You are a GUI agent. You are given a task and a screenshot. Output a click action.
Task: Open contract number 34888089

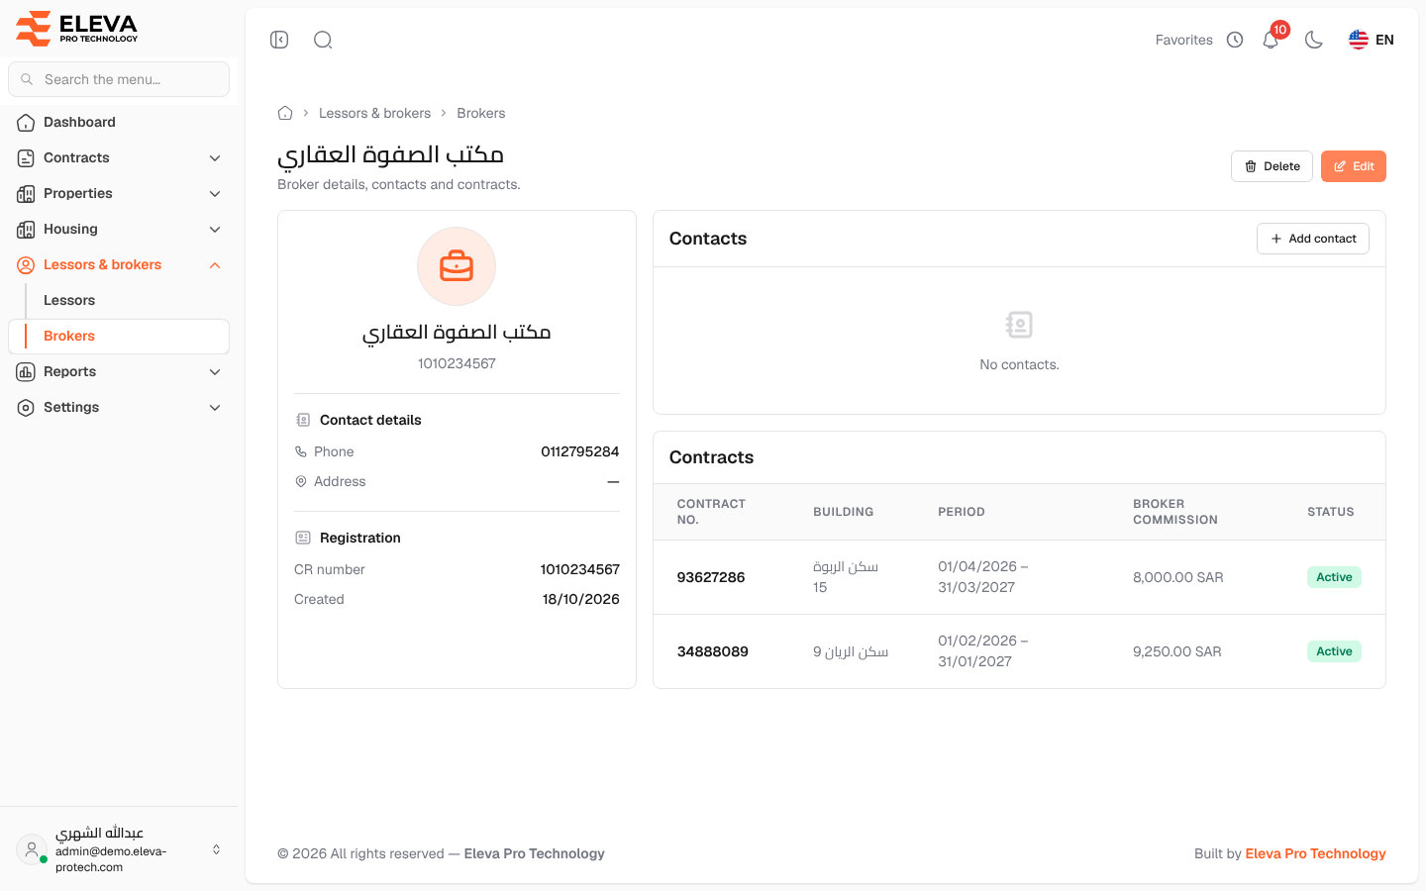point(713,651)
